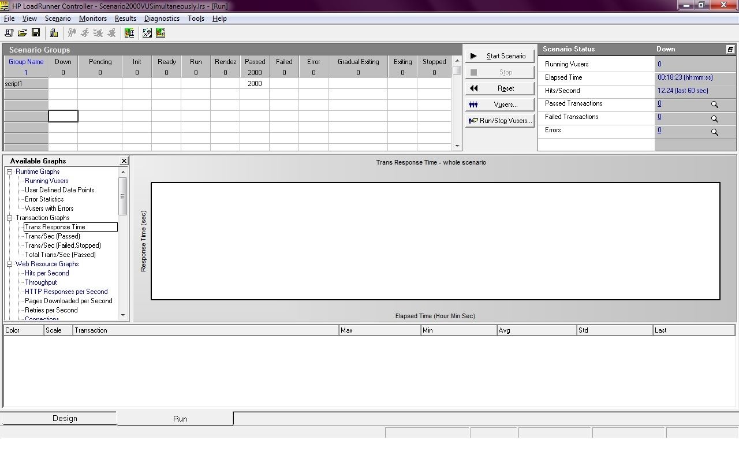Screen dimensions: 739x462
Task: Open the View menu
Action: 29,18
